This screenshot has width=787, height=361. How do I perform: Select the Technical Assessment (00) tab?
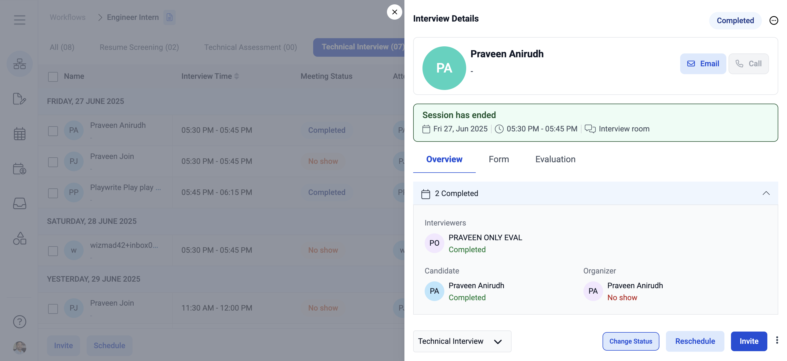tap(251, 47)
